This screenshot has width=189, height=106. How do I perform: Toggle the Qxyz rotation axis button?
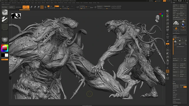click(x=167, y=44)
